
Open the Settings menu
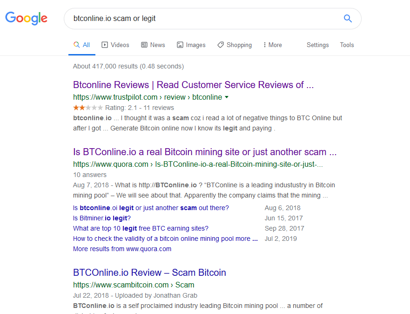[317, 45]
